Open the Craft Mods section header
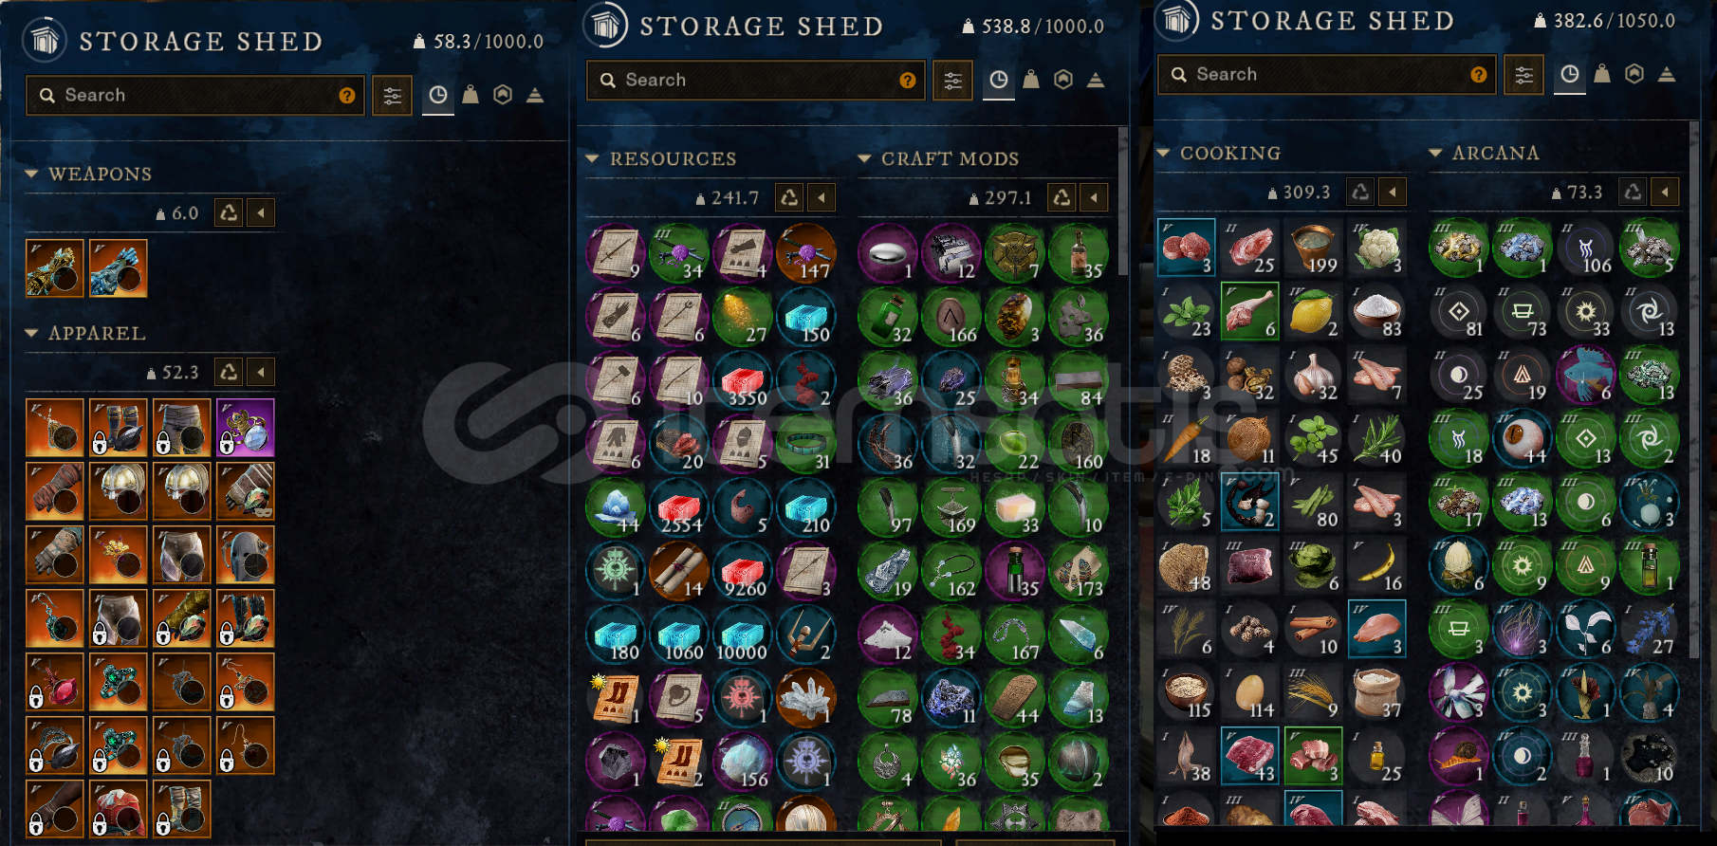 click(950, 158)
